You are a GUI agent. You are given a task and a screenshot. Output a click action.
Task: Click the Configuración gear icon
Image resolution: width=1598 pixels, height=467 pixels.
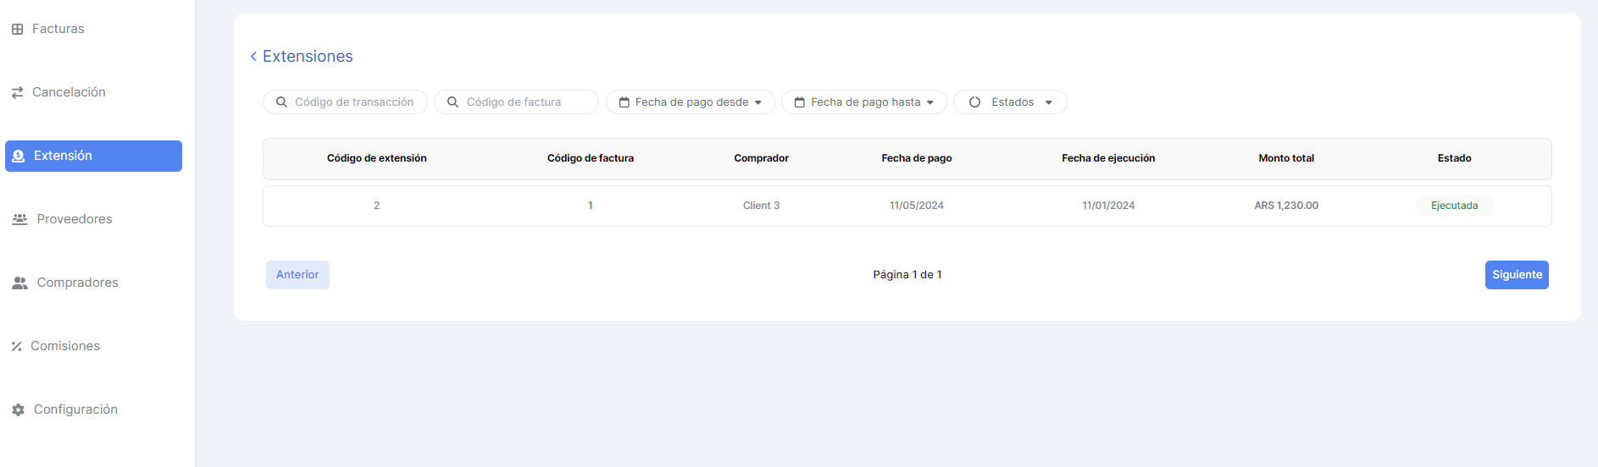click(x=18, y=410)
